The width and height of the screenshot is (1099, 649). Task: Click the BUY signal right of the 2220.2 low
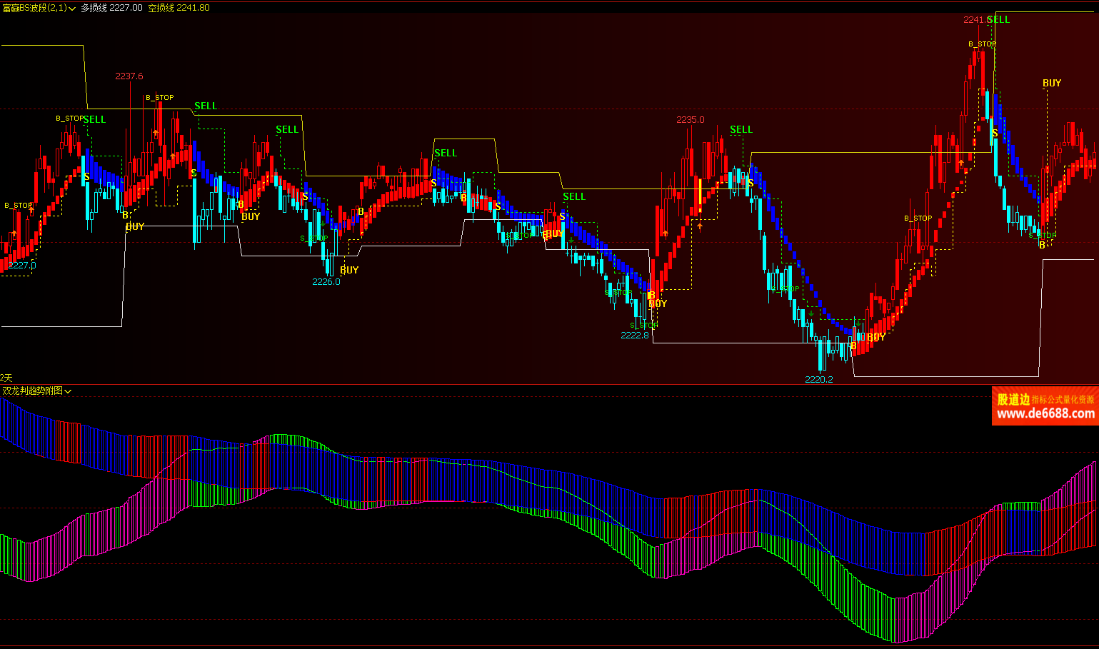tap(876, 337)
